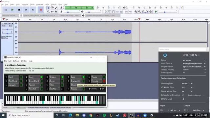Select the Time Shift tool
The width and height of the screenshot is (210, 118).
click(52, 12)
